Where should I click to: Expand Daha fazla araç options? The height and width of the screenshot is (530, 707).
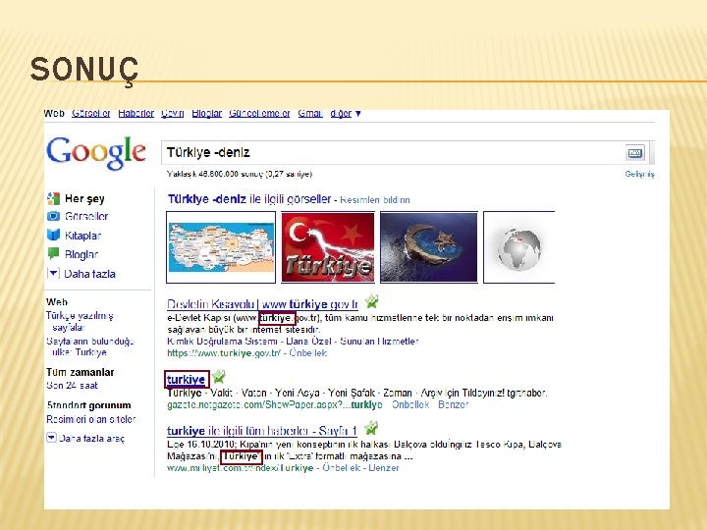(85, 438)
